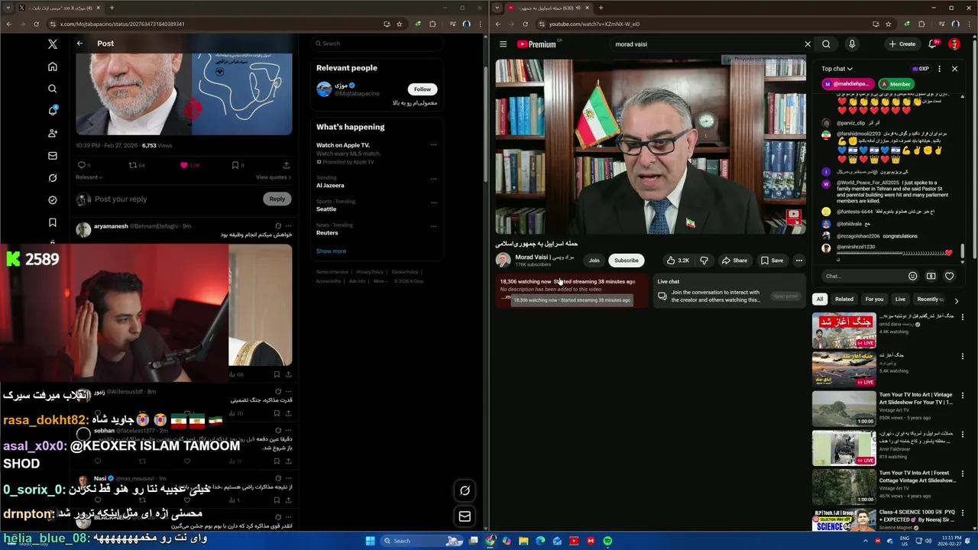Go back using the Post back arrow

coord(79,44)
